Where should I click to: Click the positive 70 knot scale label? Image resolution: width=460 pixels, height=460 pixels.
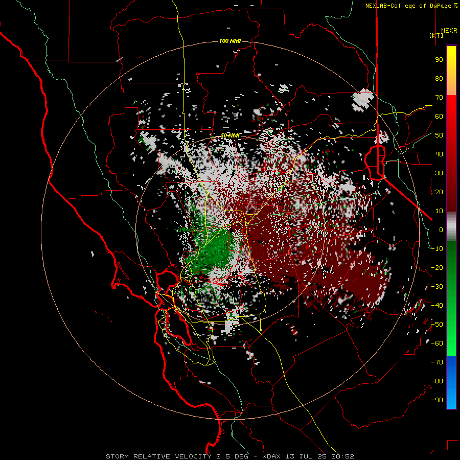tap(439, 98)
